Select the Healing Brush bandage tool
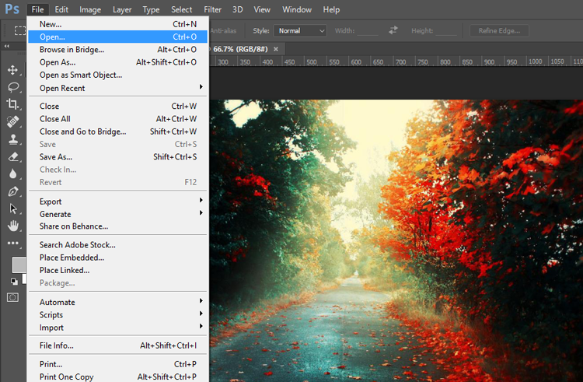Viewport: 583px width, 382px height. click(13, 122)
